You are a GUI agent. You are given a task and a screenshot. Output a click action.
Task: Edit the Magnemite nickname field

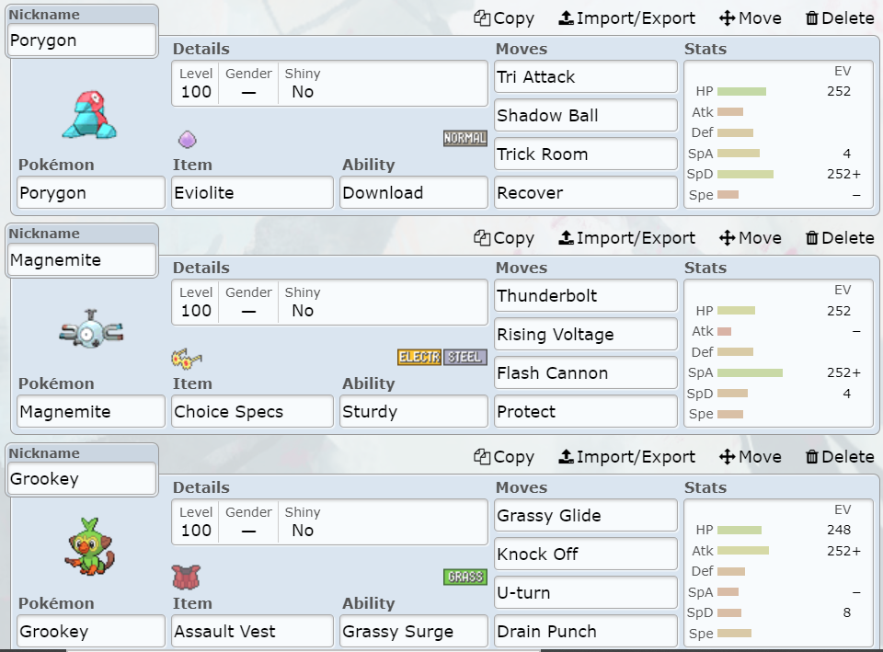coord(82,259)
